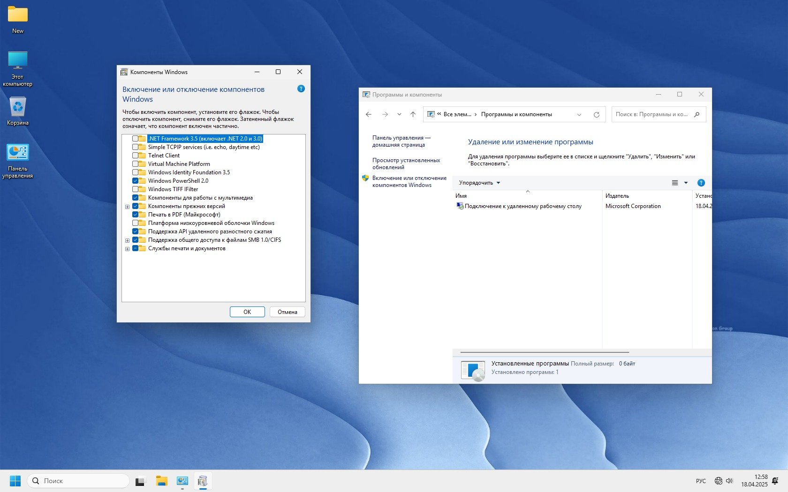Click the back navigation arrow

[369, 114]
